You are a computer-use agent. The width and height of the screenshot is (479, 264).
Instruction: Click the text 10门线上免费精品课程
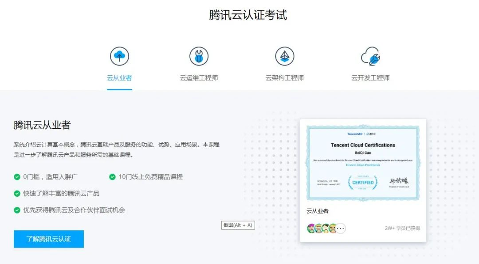151,177
